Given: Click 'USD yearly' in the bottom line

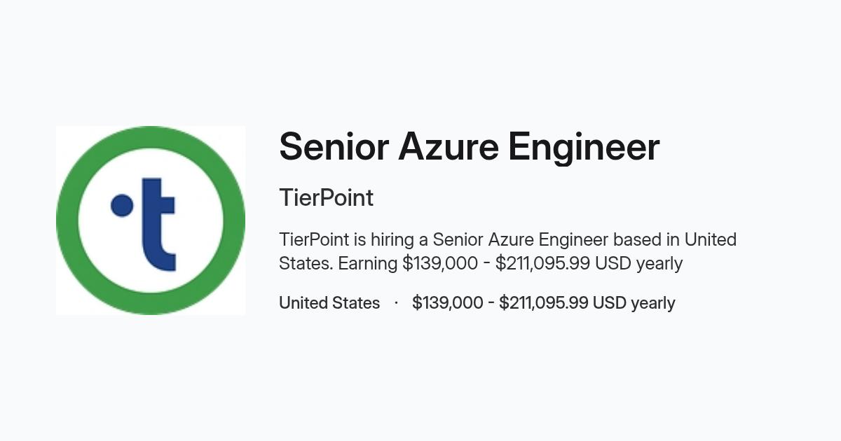Looking at the screenshot, I should [x=634, y=303].
